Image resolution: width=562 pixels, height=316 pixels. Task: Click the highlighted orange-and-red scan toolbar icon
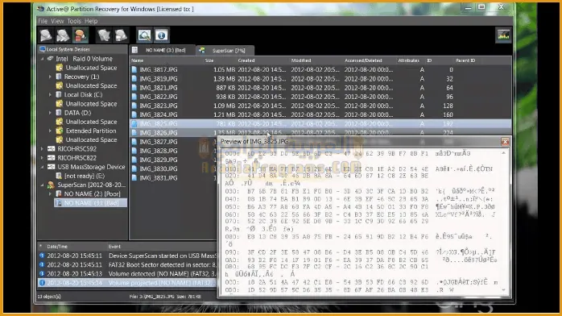(x=80, y=35)
